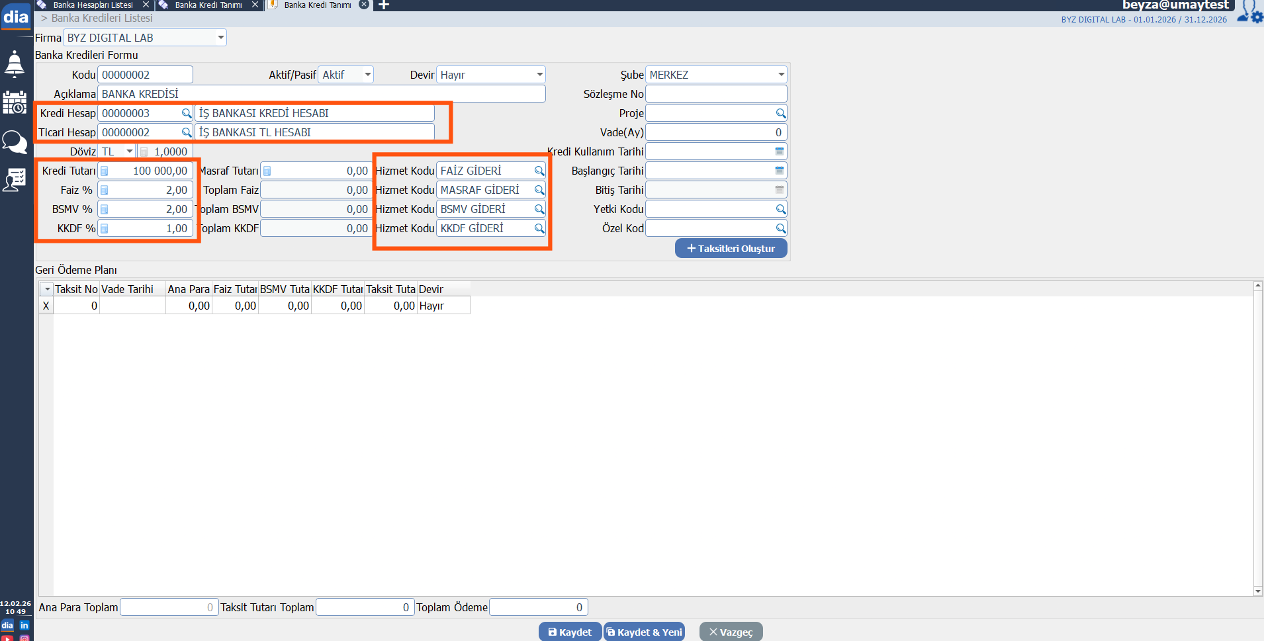
Task: Click the LinkedIn icon at the bottom left
Action: 24,625
